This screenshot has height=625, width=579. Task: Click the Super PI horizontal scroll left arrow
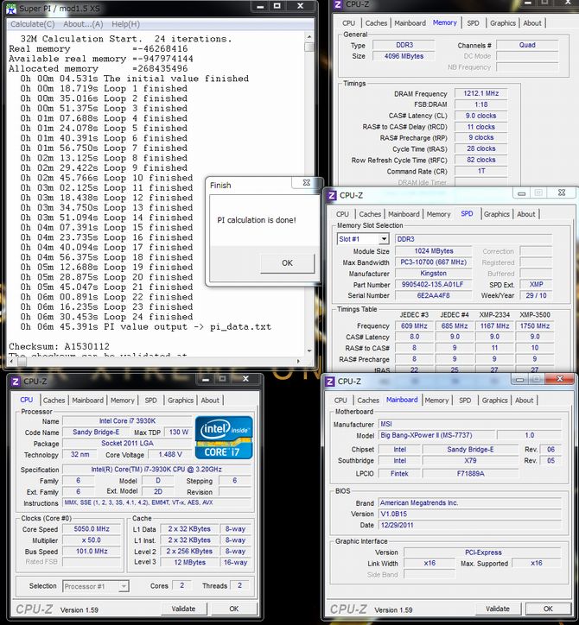(x=12, y=361)
